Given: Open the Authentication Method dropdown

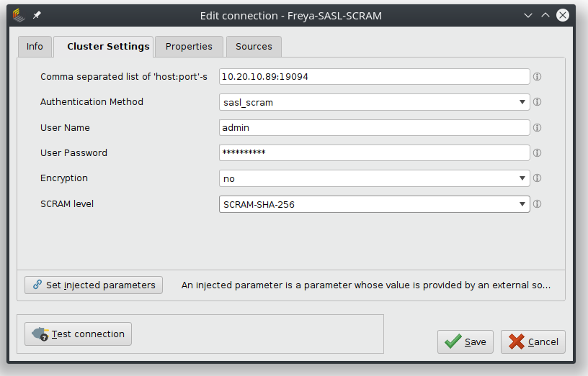Looking at the screenshot, I should 374,102.
